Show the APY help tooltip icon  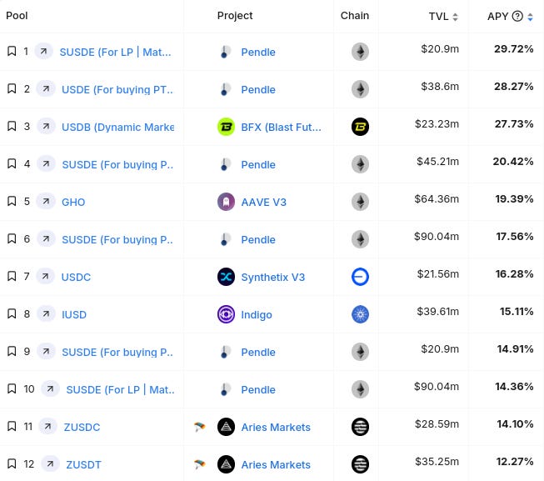point(517,16)
